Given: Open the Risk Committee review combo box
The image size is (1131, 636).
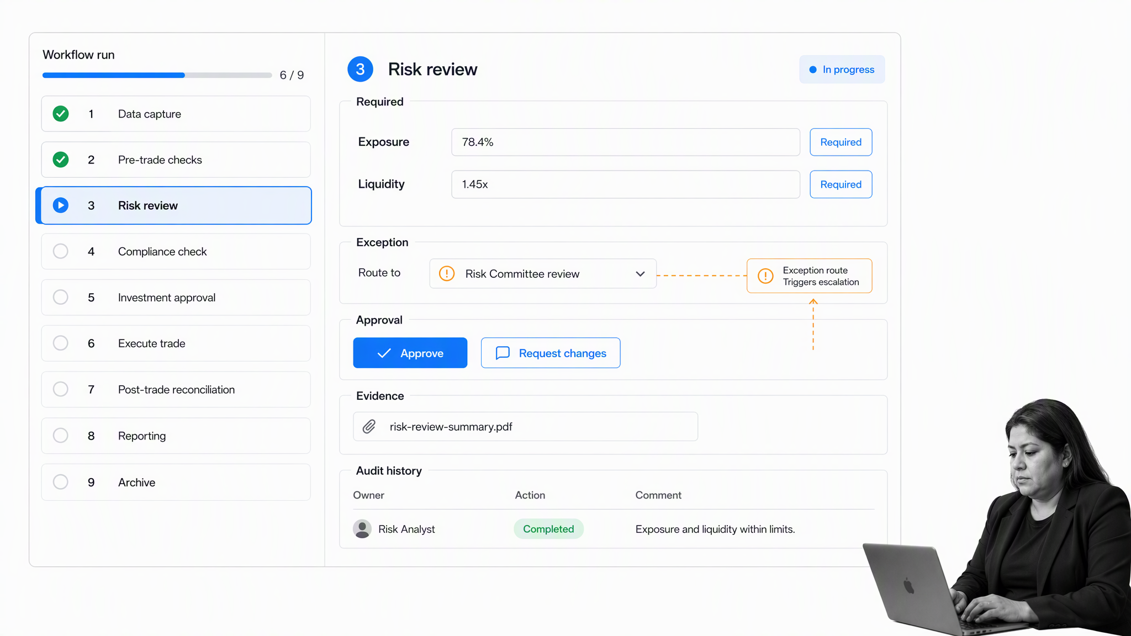Looking at the screenshot, I should (543, 273).
